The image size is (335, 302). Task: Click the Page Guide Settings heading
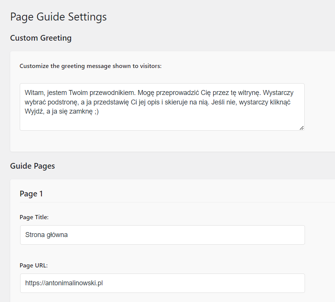[58, 17]
